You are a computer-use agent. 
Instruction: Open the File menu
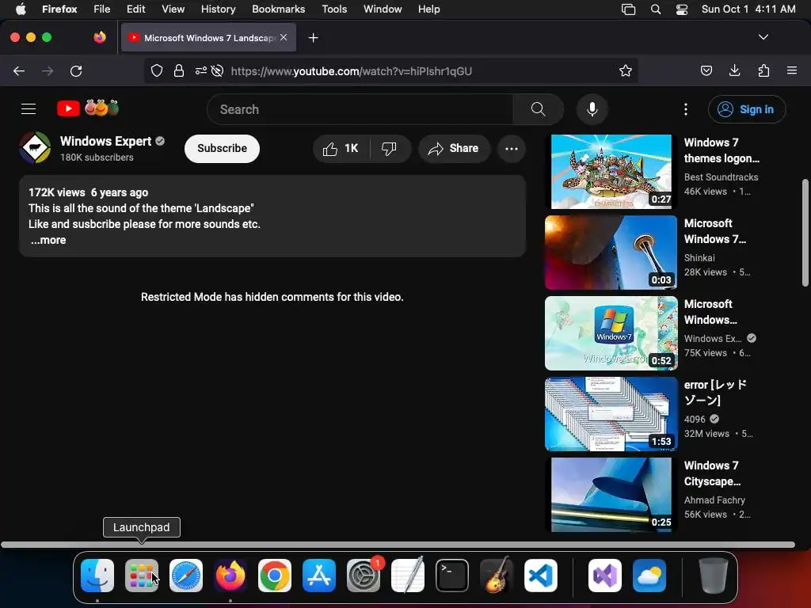[102, 9]
